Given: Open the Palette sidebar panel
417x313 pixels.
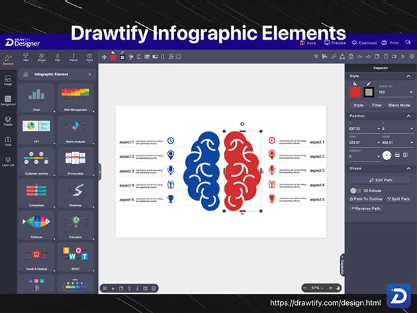Looking at the screenshot, I should (8, 120).
